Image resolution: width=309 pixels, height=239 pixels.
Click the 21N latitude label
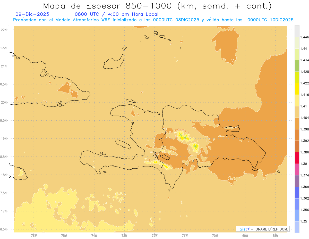4,66
